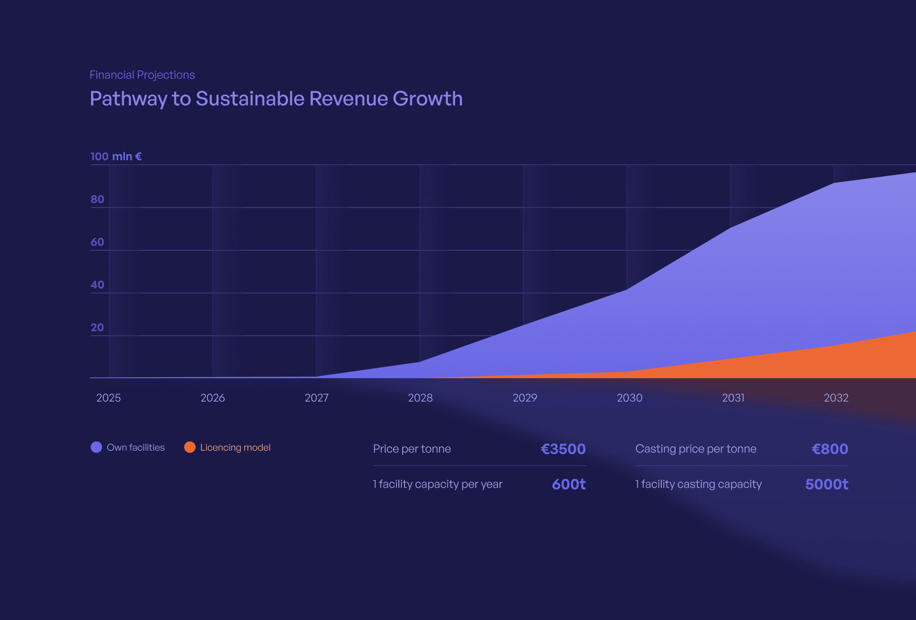Select the 'Licencing model' legend label
Viewport: 916px width, 620px height.
click(x=235, y=447)
